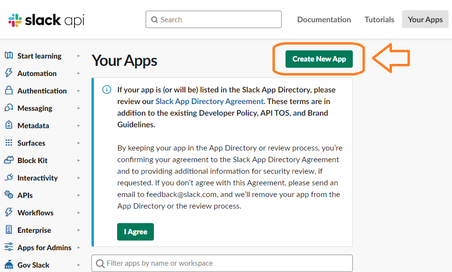Click the magnifier icon in the filter apps field
This screenshot has height=272, width=452.
point(100,263)
